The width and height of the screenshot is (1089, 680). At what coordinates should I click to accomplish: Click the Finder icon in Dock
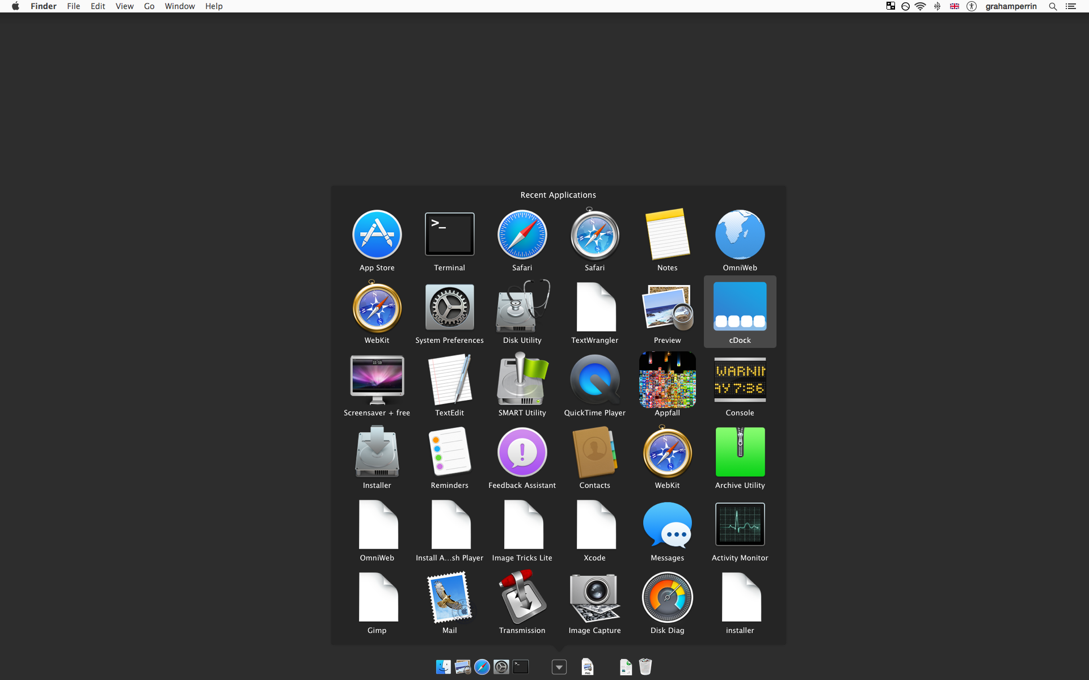443,667
